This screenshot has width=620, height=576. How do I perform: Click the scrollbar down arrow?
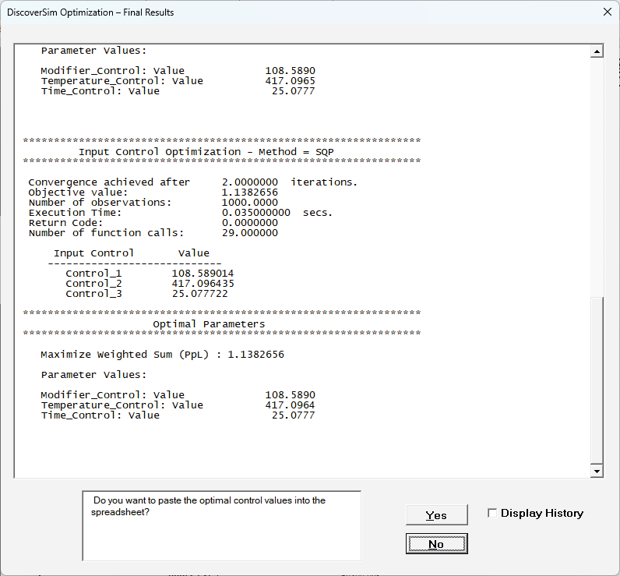pyautogui.click(x=597, y=471)
